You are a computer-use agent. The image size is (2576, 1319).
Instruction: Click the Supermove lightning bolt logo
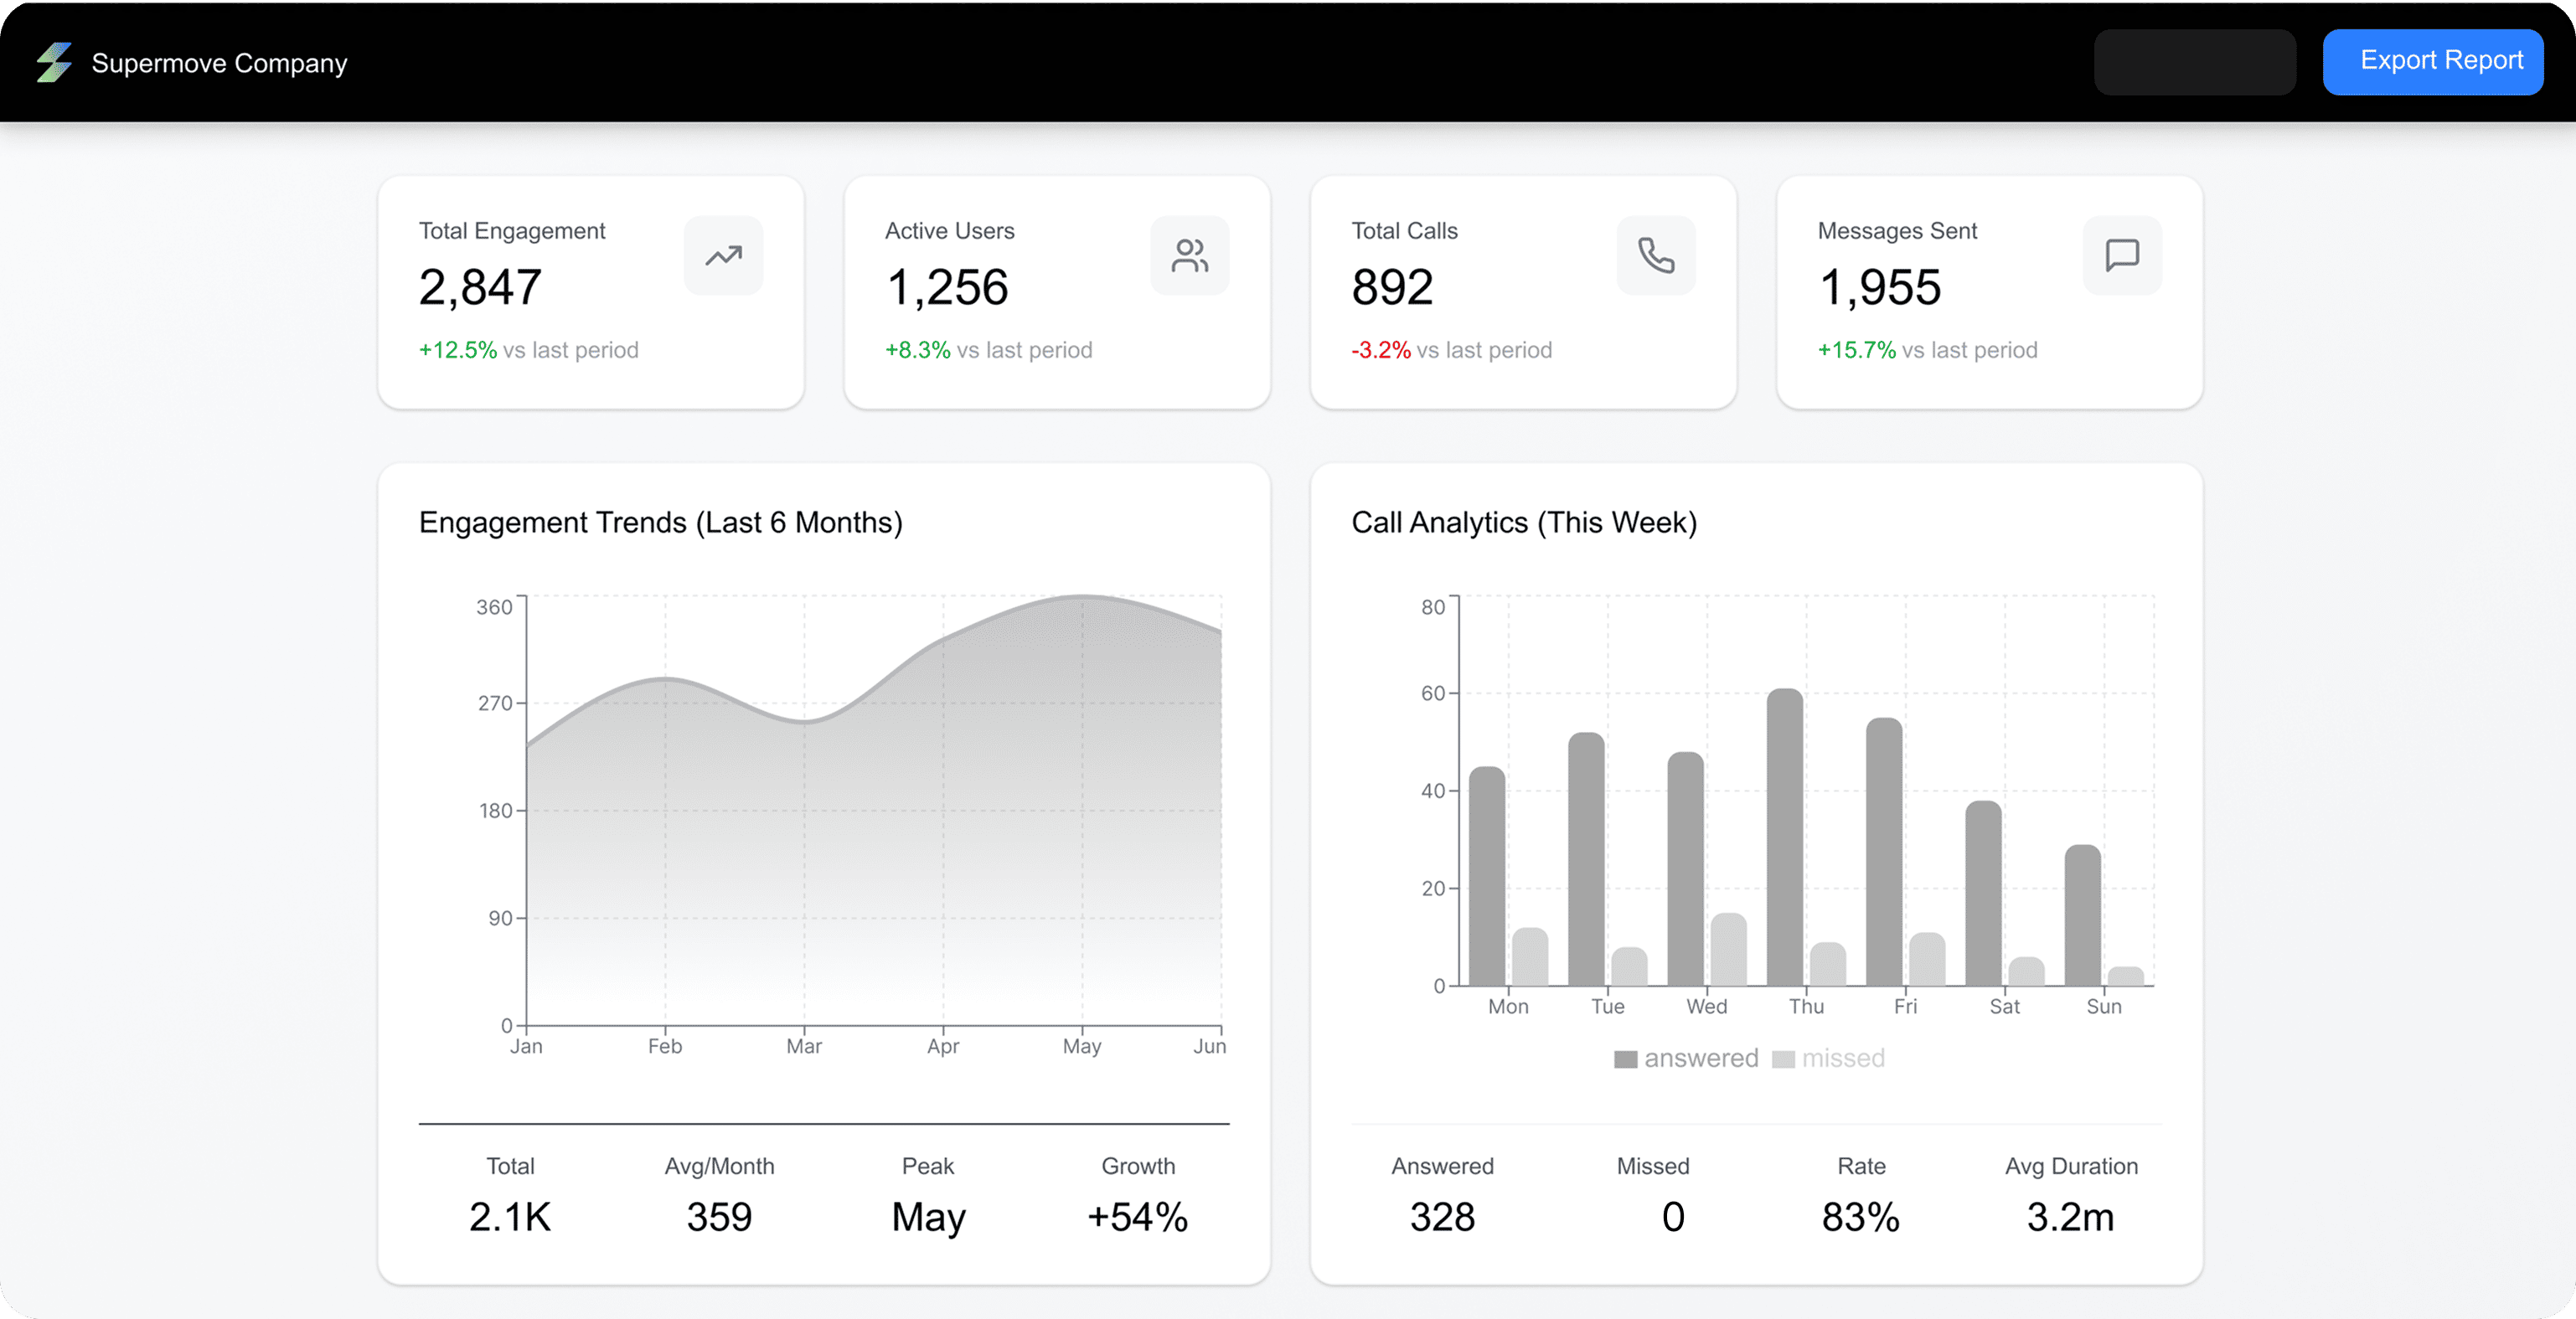[x=54, y=62]
